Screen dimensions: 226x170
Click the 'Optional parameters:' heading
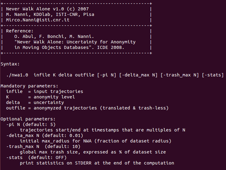tap(28, 119)
